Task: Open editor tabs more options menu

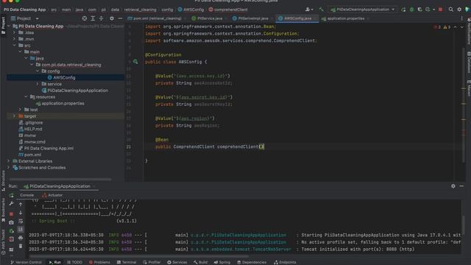Action: [x=461, y=18]
